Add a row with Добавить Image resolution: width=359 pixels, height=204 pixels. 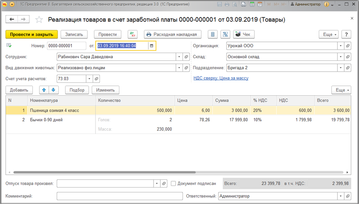[19, 90]
